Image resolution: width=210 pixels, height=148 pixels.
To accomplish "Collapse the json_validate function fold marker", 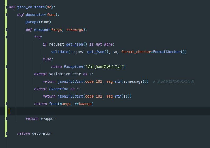I will (7, 7).
